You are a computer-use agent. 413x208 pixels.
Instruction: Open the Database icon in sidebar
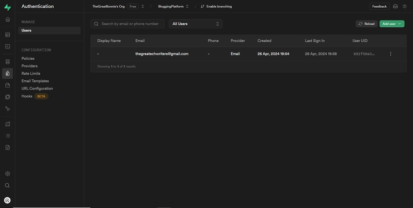8,62
